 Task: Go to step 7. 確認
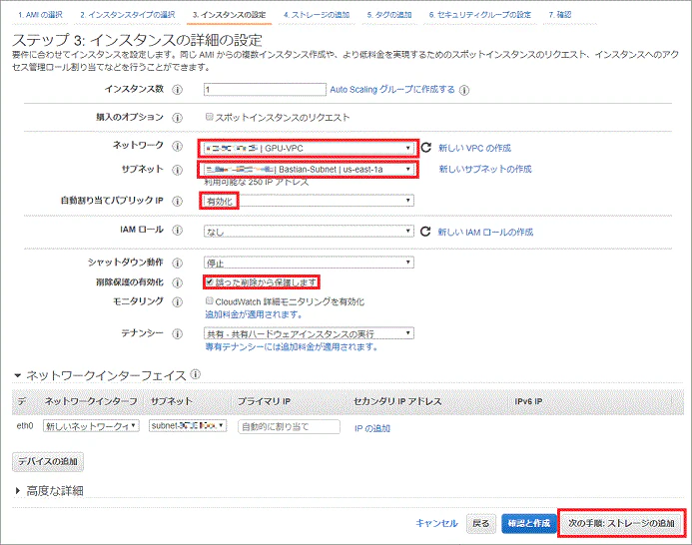coord(560,15)
